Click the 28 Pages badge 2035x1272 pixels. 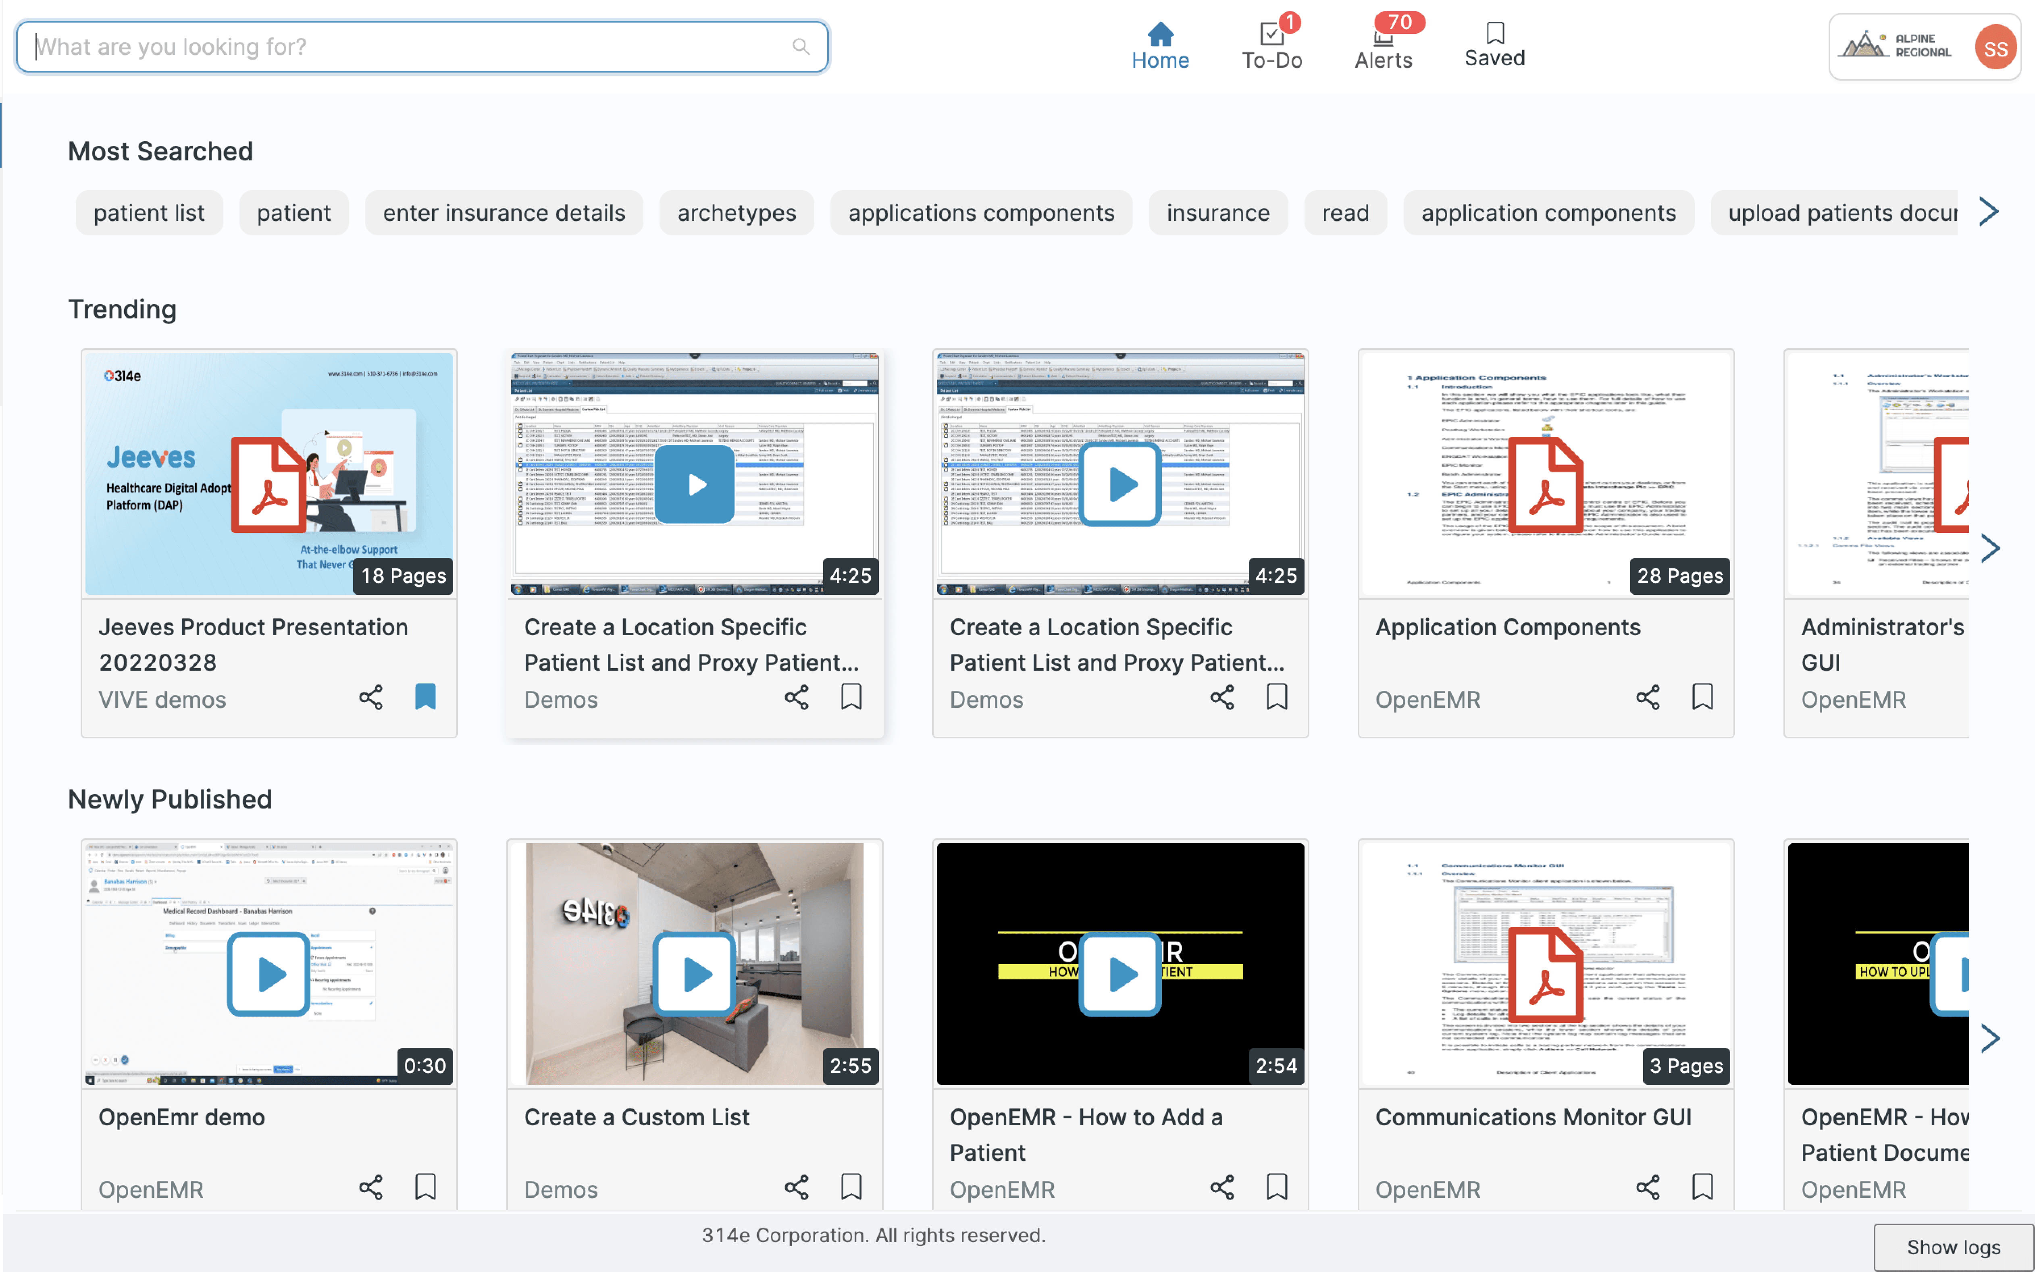1679,576
